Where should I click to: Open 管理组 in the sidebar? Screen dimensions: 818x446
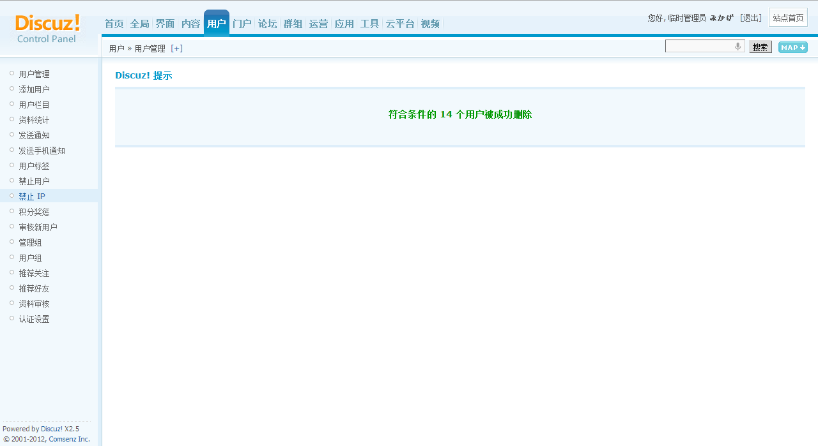(x=31, y=242)
